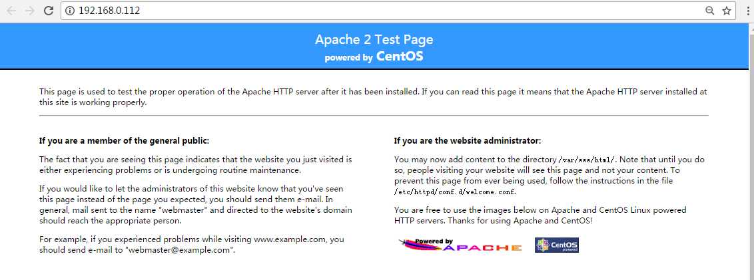Viewport: 754px width, 280px height.
Task: Go back to the previous page
Action: click(x=11, y=11)
